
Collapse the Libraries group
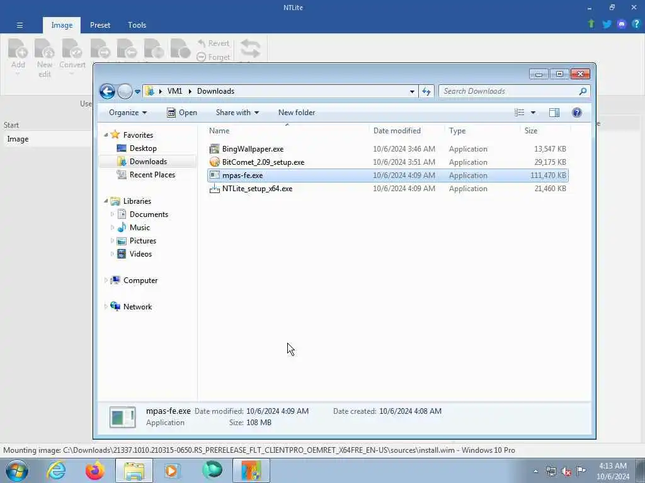coord(106,201)
